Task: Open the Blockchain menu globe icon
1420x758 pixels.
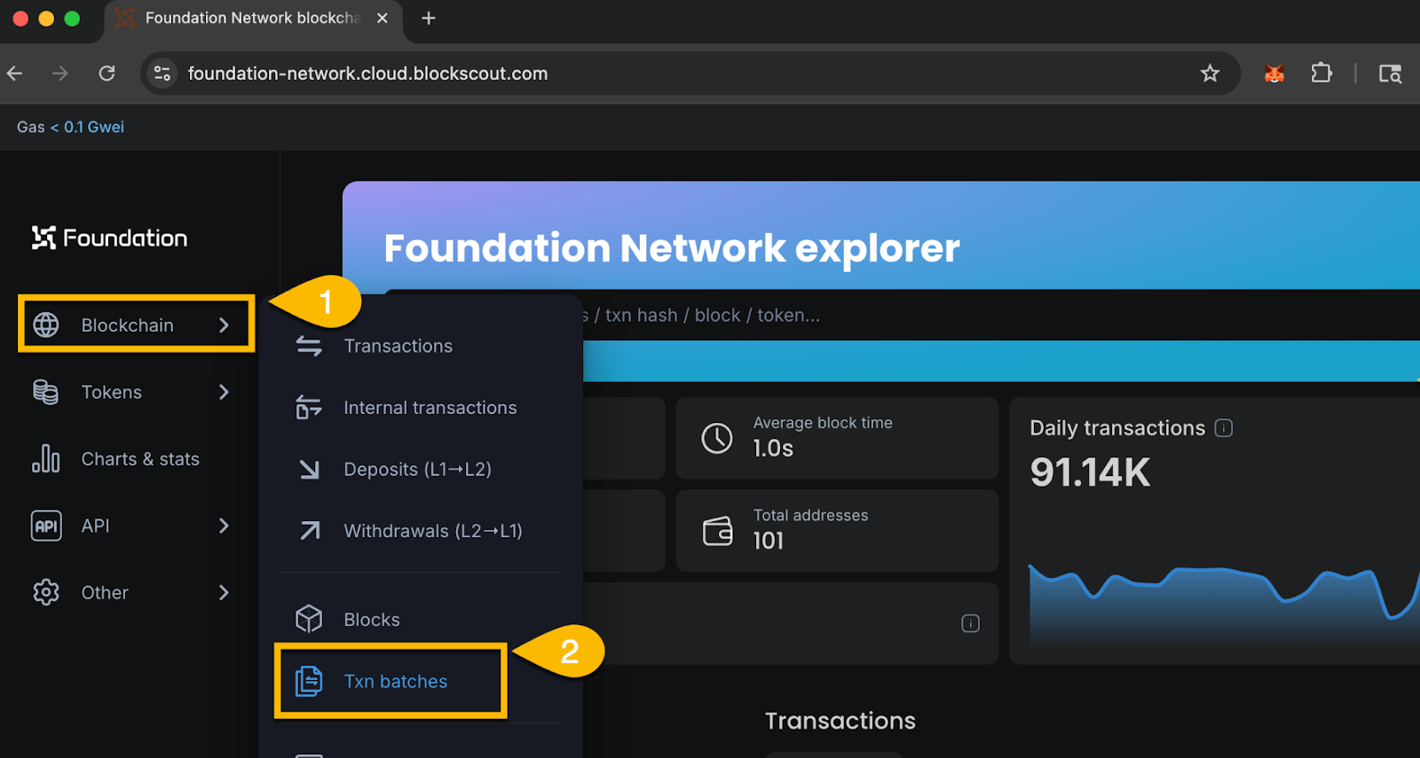Action: pos(46,325)
